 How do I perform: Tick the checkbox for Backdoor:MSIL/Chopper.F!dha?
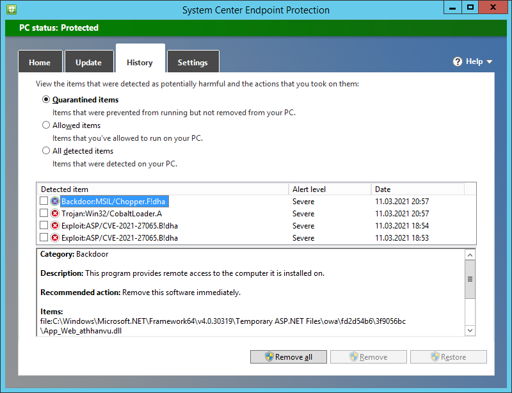point(44,201)
